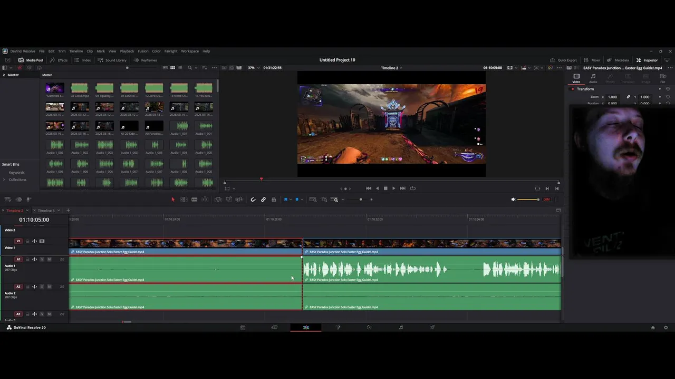Open the Trim menu
This screenshot has height=379, width=675.
[x=62, y=51]
